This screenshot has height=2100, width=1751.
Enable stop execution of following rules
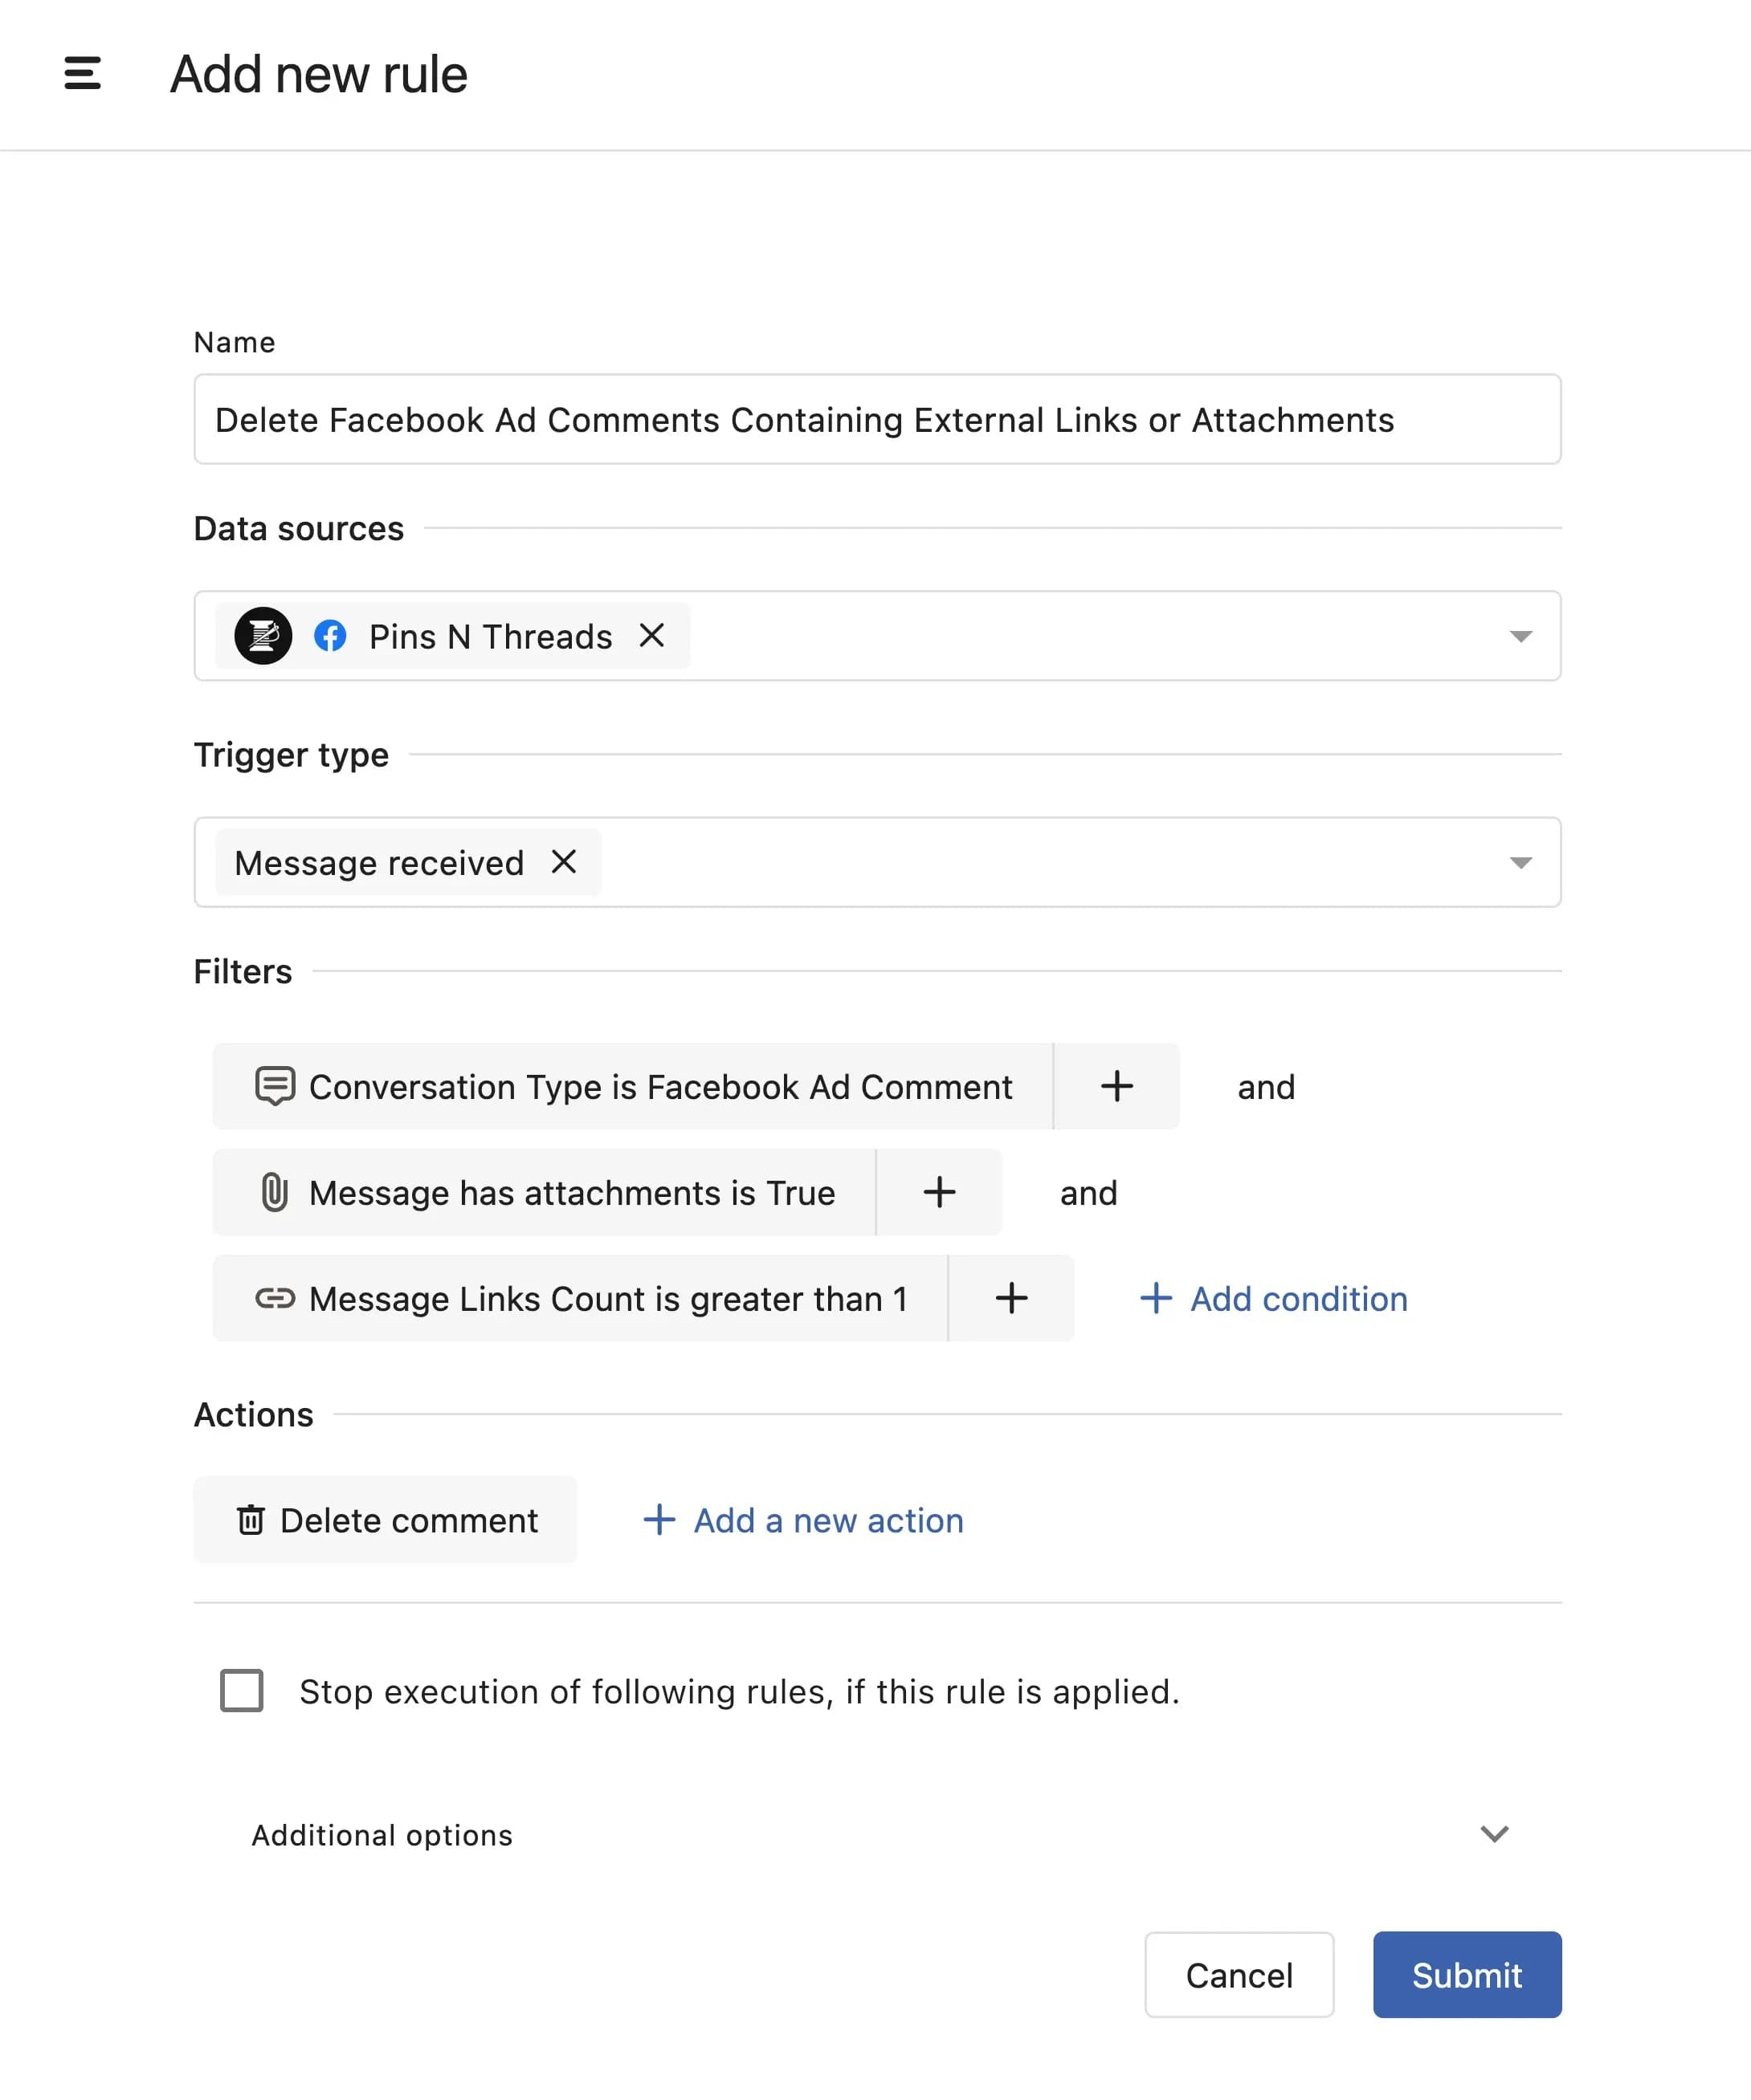240,1691
